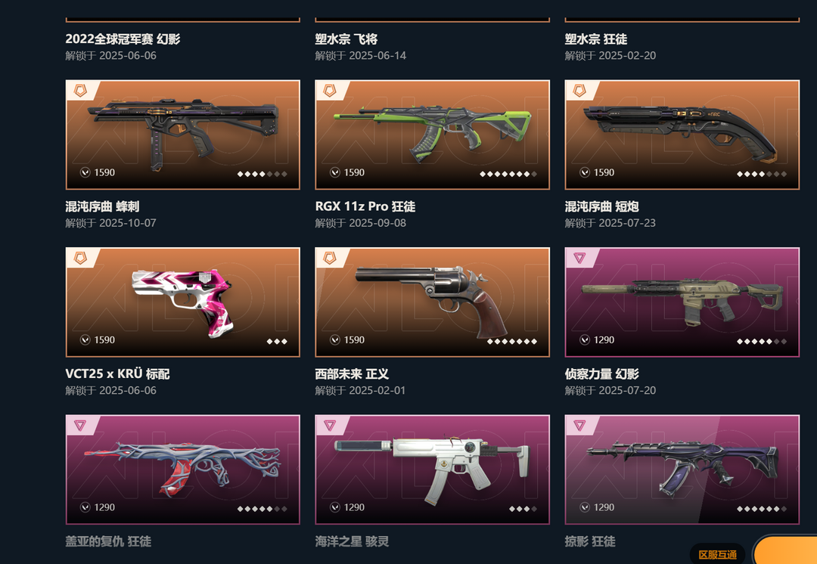Click the tier badge on RGX 11z Pro 狂徒 card
Screen dimensions: 817x564
coord(329,91)
